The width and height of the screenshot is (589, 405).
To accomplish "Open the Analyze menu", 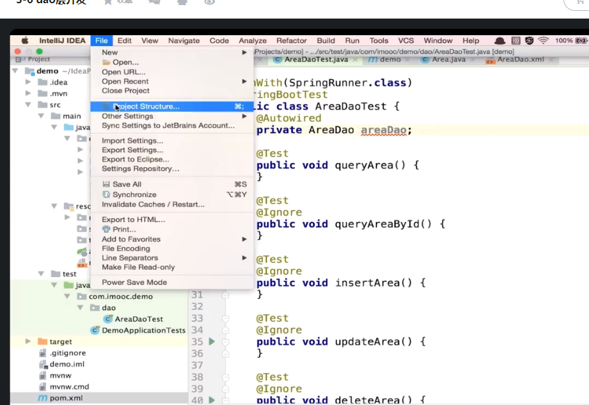I will pyautogui.click(x=253, y=40).
